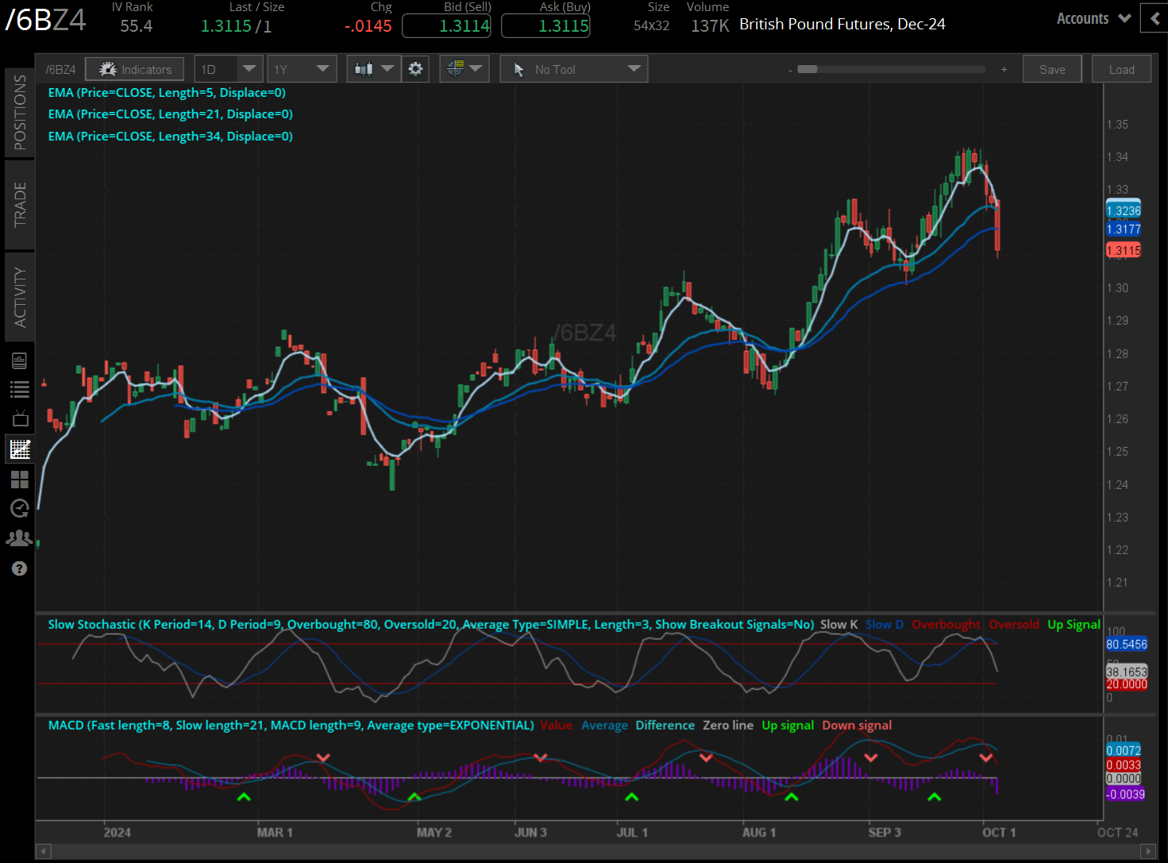Open the live TV icon in sidebar
Image resolution: width=1168 pixels, height=863 pixels.
[x=20, y=418]
